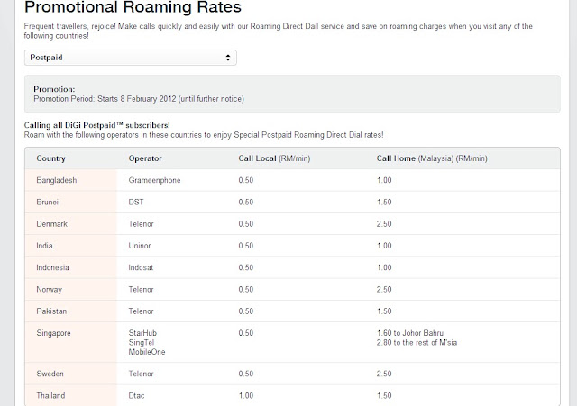Click the Promotion Period text line
Image resolution: width=577 pixels, height=406 pixels.
[x=139, y=99]
